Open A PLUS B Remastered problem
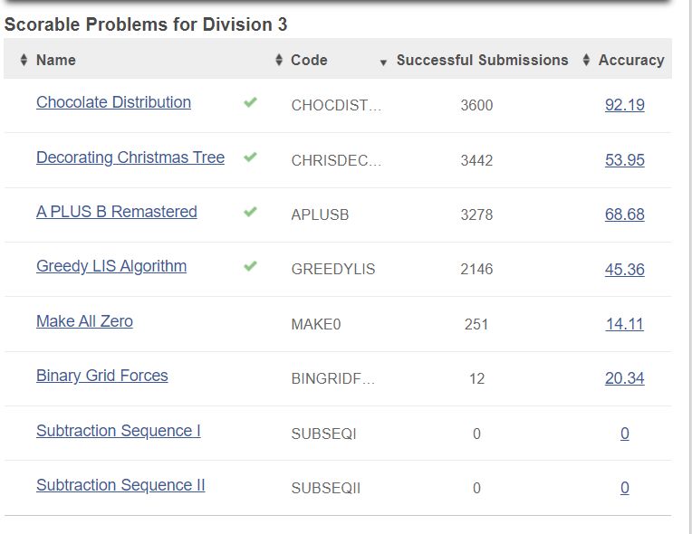The image size is (692, 534). coord(116,212)
